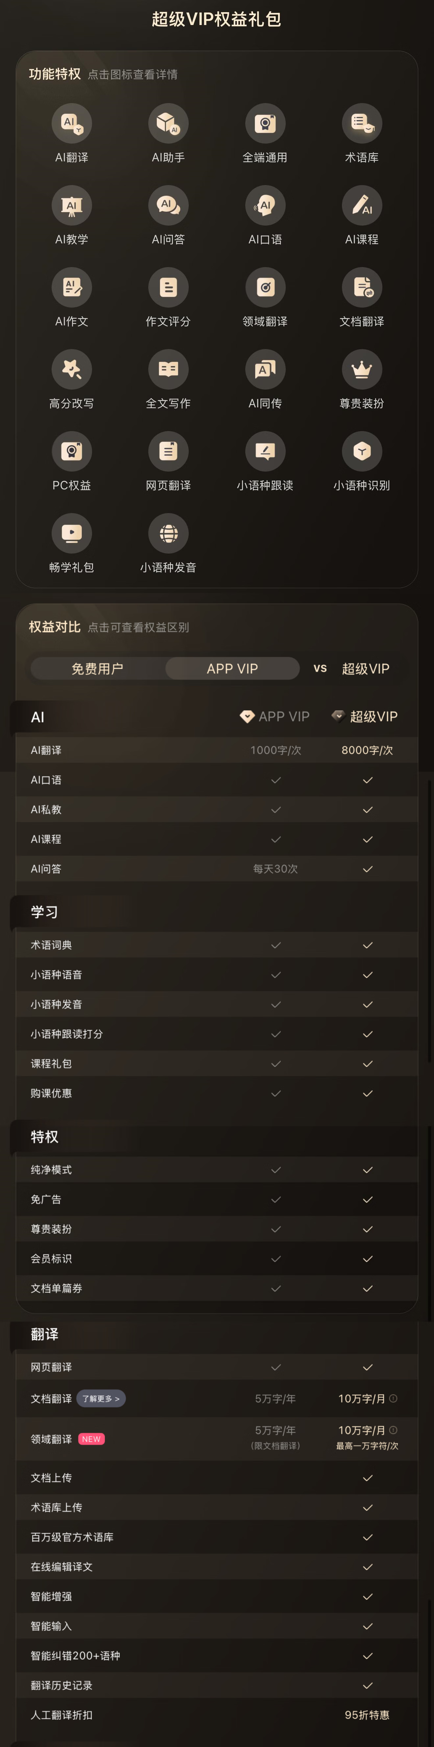
Task: Tap the 尊贵装扮 crown icon
Action: (x=362, y=369)
